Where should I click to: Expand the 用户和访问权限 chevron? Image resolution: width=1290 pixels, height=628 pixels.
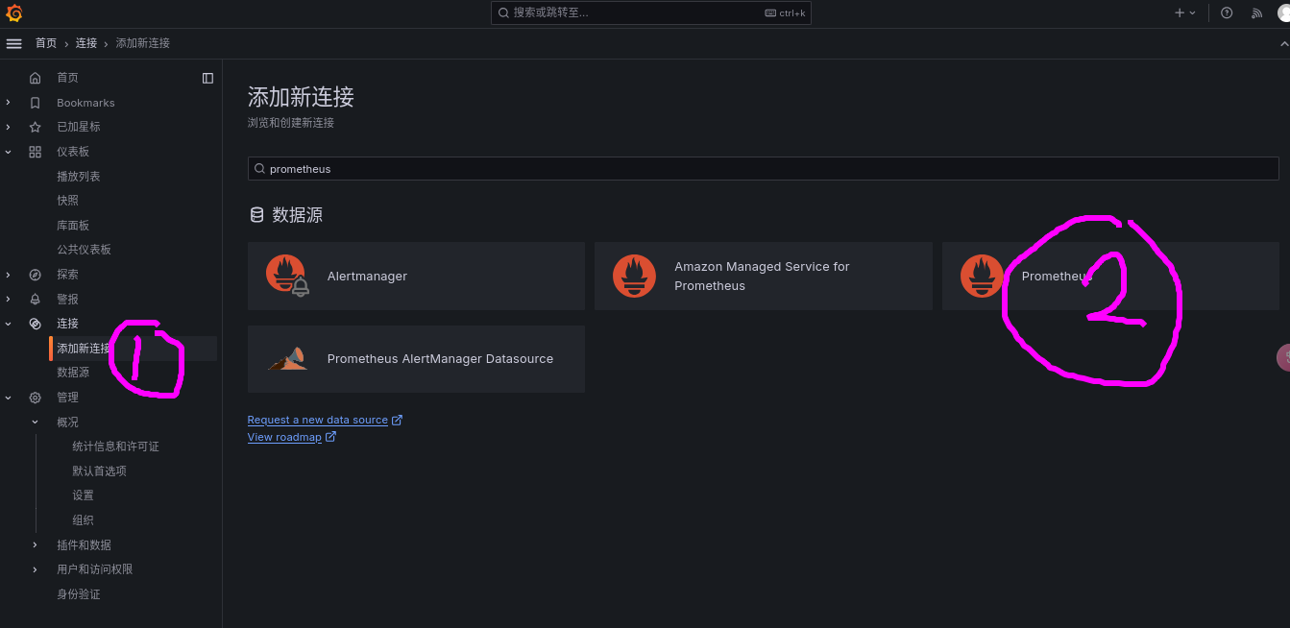point(35,569)
